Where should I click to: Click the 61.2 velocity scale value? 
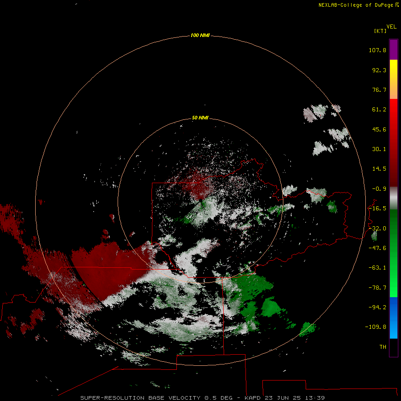coord(379,110)
